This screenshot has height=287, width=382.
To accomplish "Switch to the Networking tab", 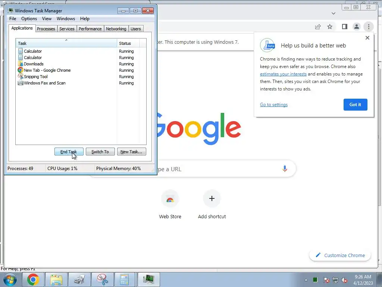I will tap(116, 29).
